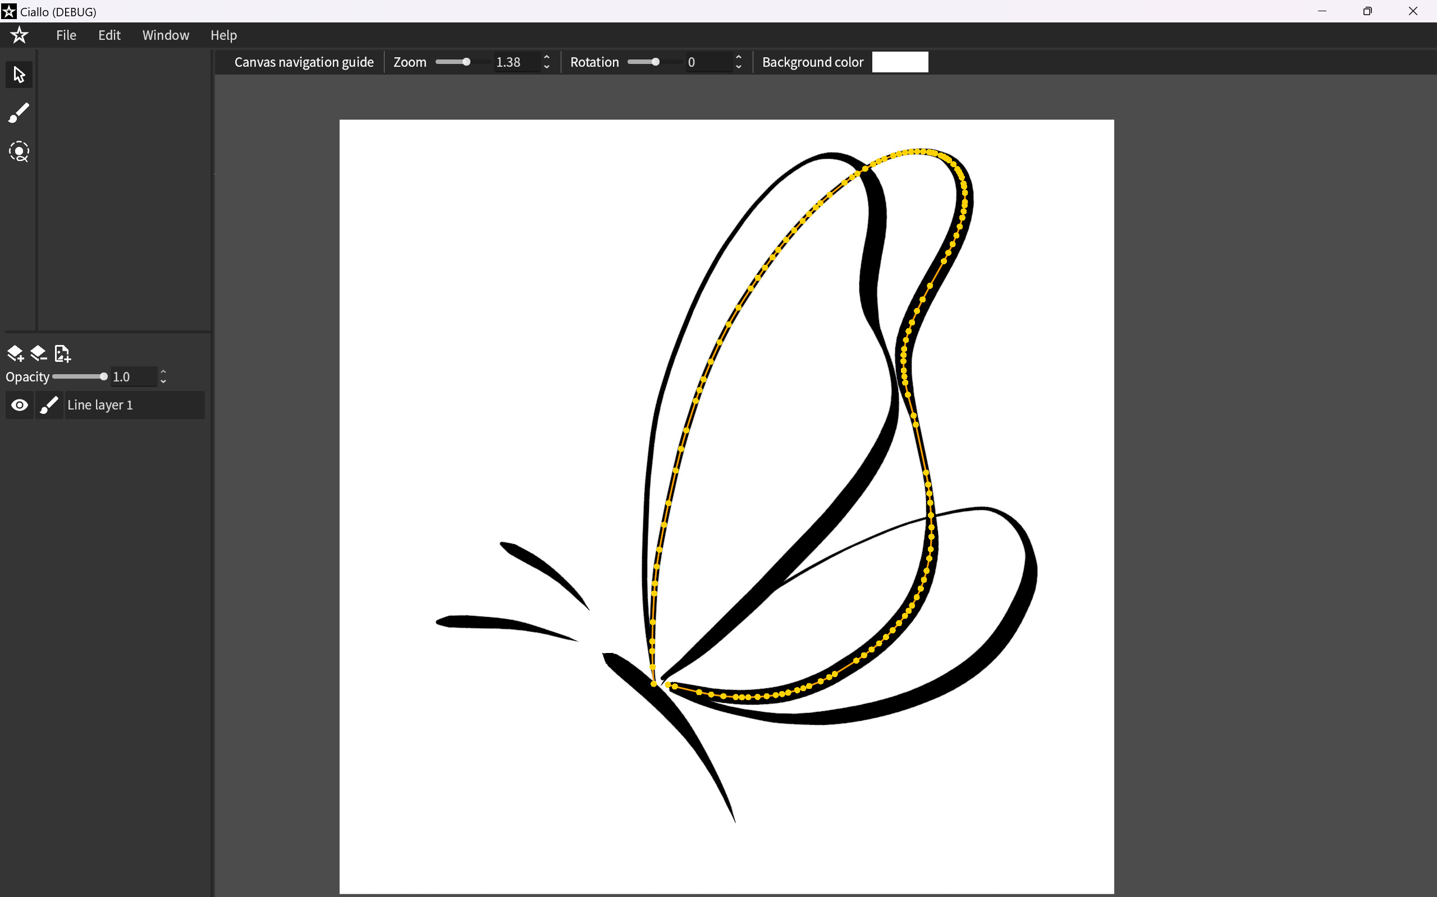Switch to the circle selection tool

(19, 151)
